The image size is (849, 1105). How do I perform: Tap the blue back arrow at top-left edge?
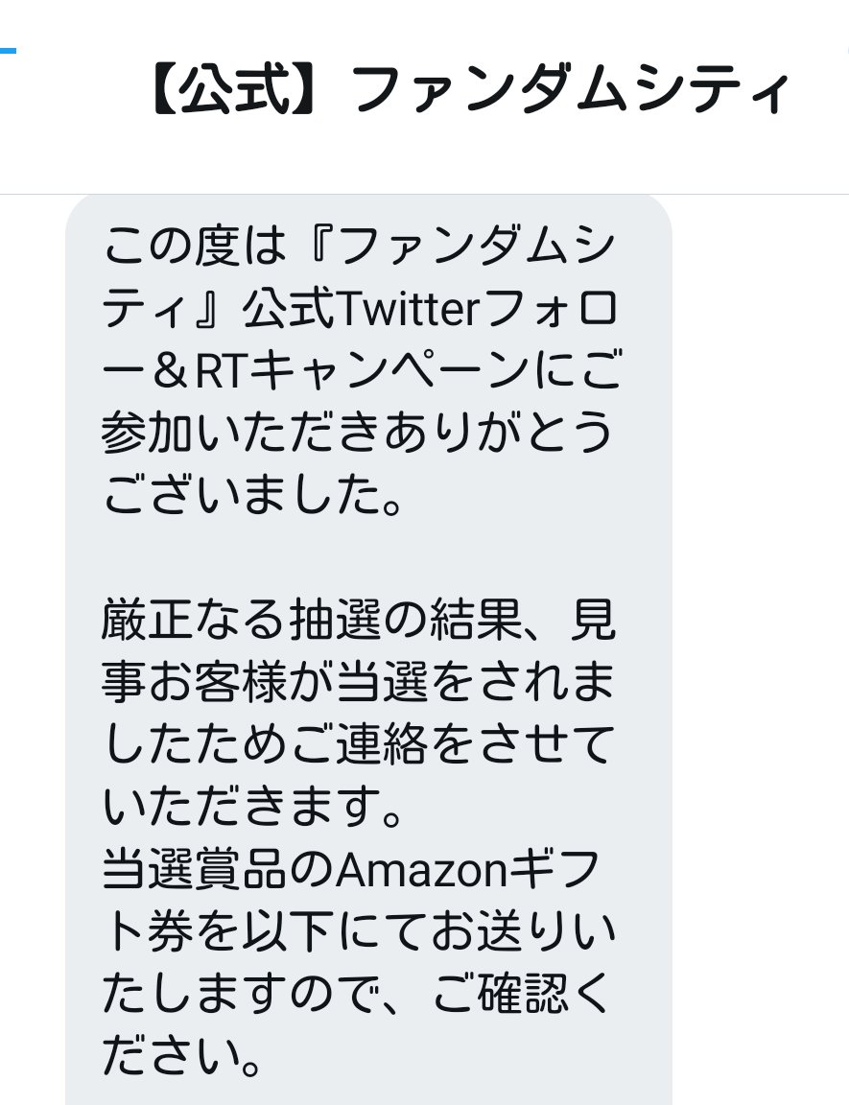[x=8, y=51]
